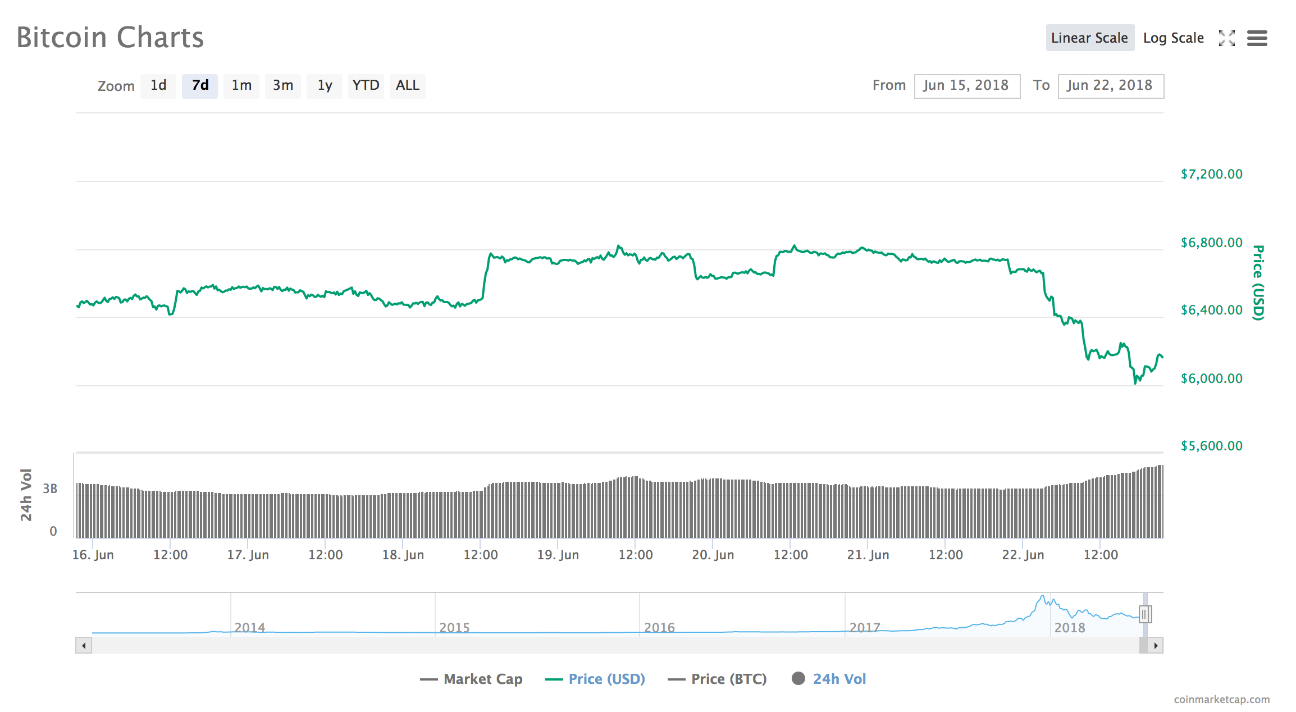The width and height of the screenshot is (1296, 712).
Task: Toggle fullscreen chart view icon
Action: click(1226, 38)
